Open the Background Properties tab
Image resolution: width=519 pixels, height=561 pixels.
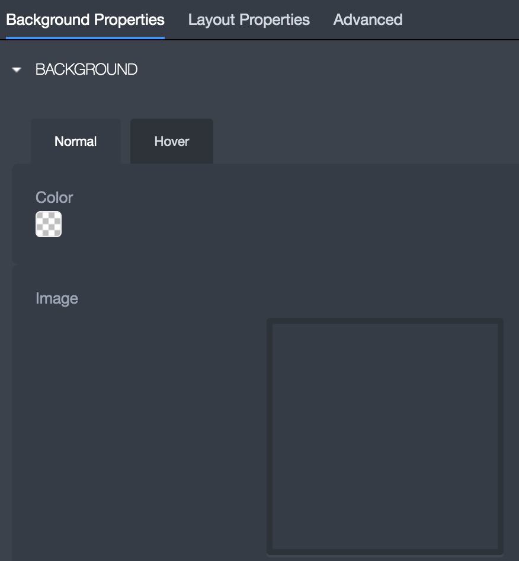click(x=85, y=20)
